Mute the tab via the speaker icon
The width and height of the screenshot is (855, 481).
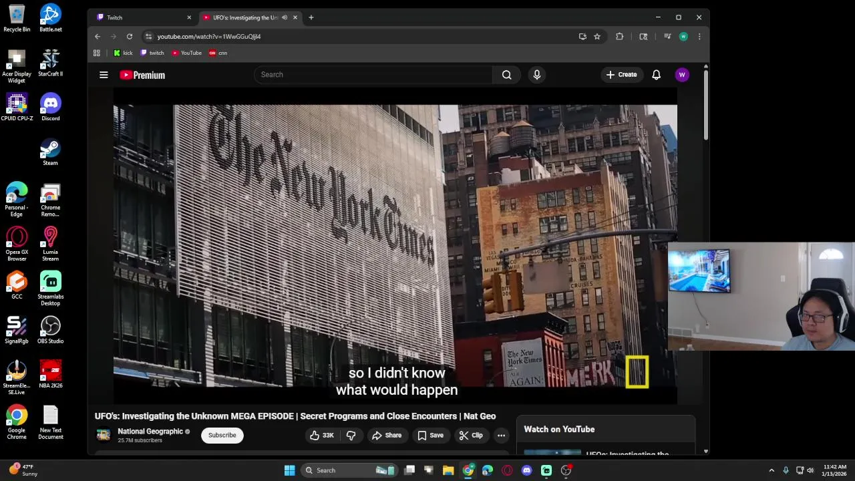(x=285, y=17)
